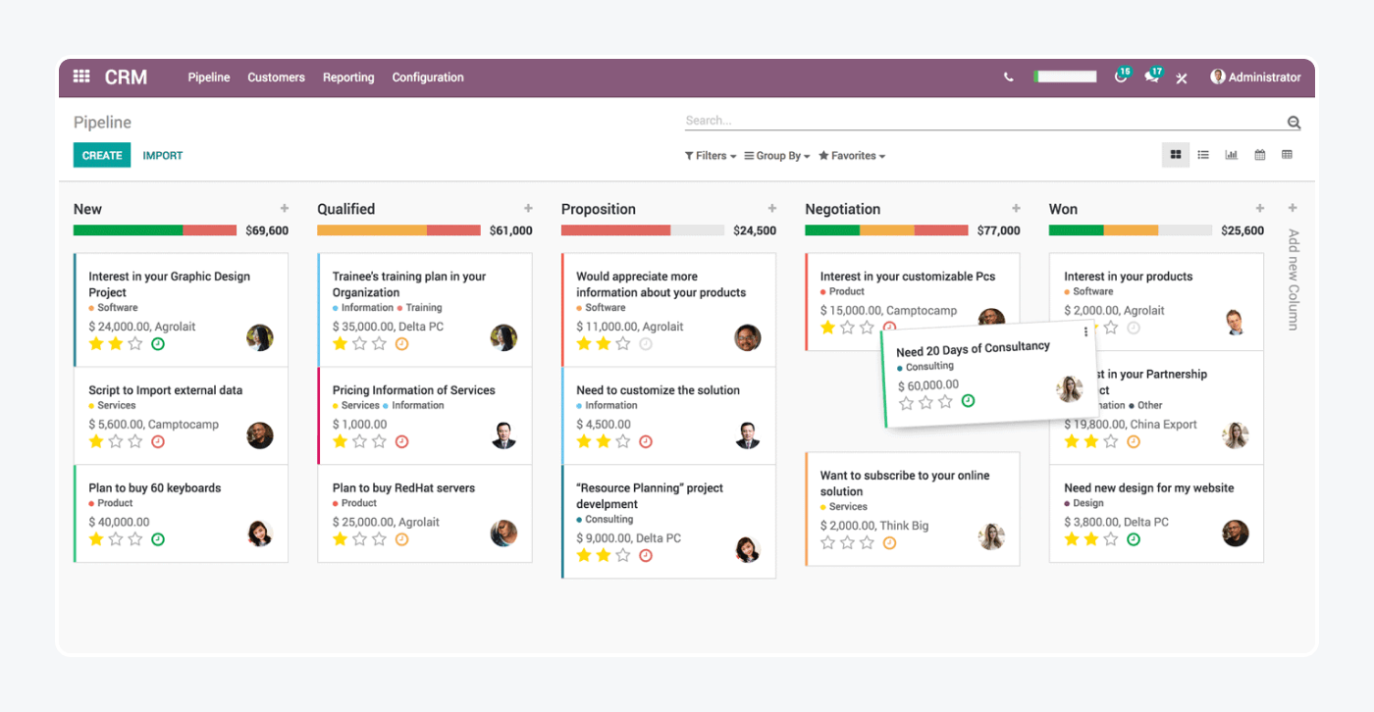Toggle the red clock indicator on Script to Import card
The image size is (1374, 712).
point(158,442)
